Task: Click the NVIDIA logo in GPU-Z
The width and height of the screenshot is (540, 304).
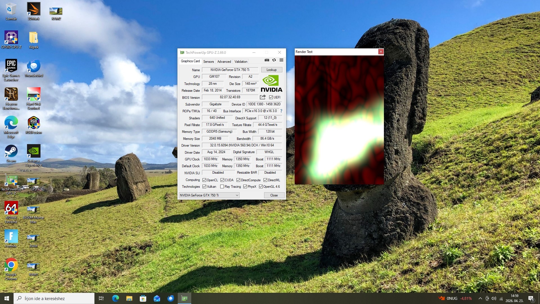Action: 271,83
